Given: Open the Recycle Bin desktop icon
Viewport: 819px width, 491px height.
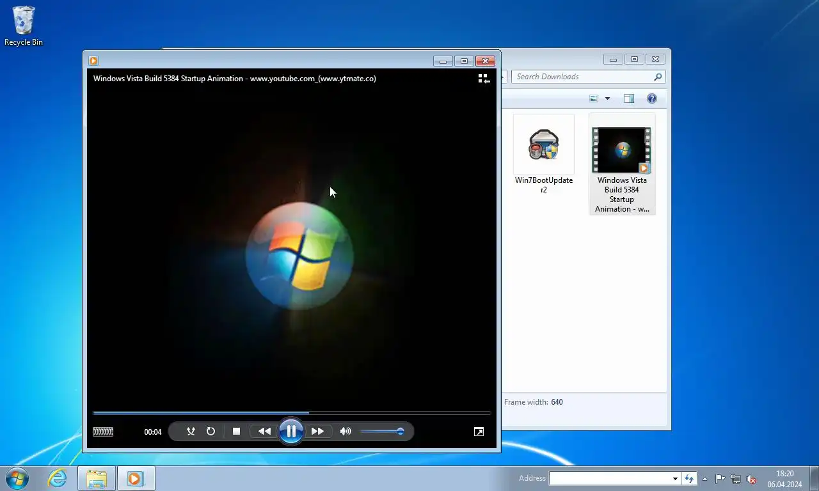Looking at the screenshot, I should tap(24, 26).
